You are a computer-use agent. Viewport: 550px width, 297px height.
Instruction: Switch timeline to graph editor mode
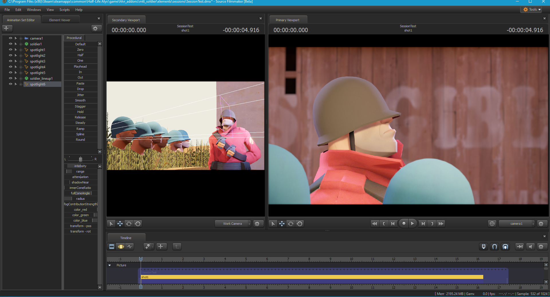(130, 247)
